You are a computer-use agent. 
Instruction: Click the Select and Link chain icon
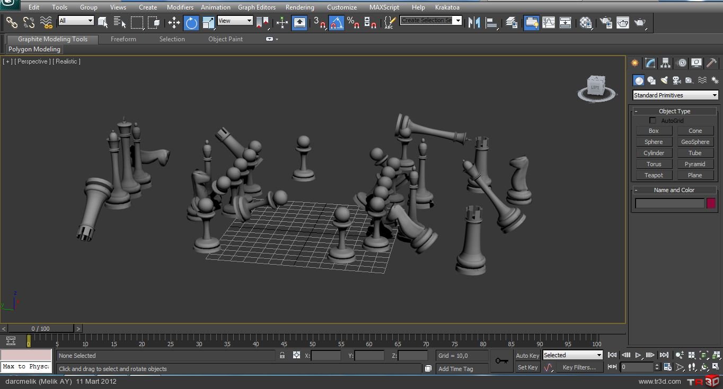pos(12,22)
